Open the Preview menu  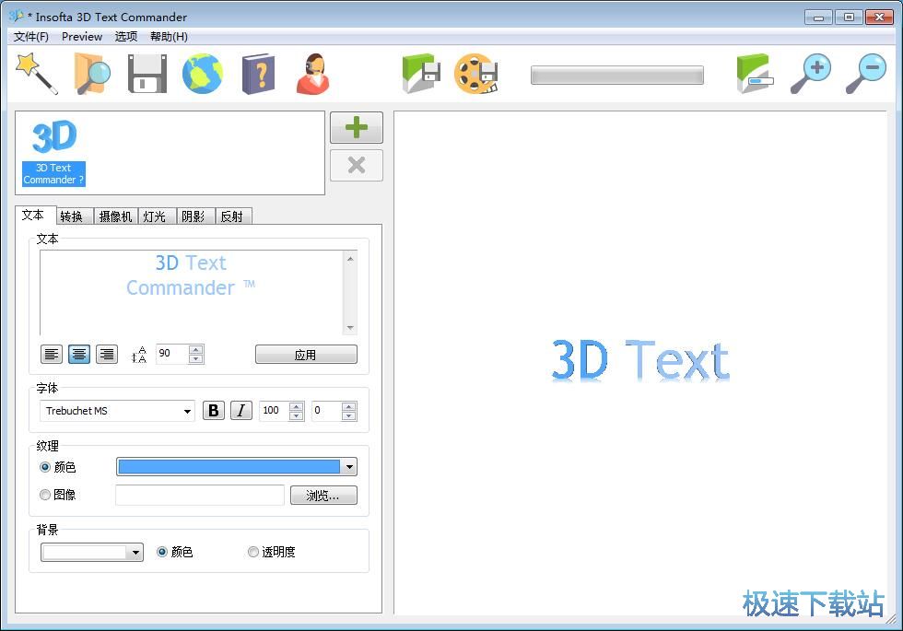(81, 37)
